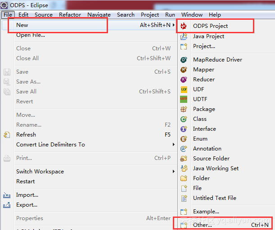
Task: Click the green Class icon
Action: pos(184,119)
